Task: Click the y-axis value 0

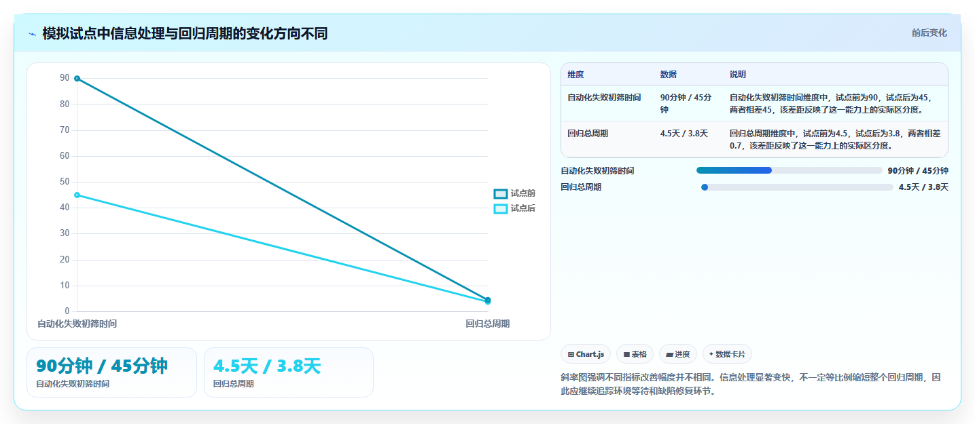Action: pyautogui.click(x=67, y=311)
